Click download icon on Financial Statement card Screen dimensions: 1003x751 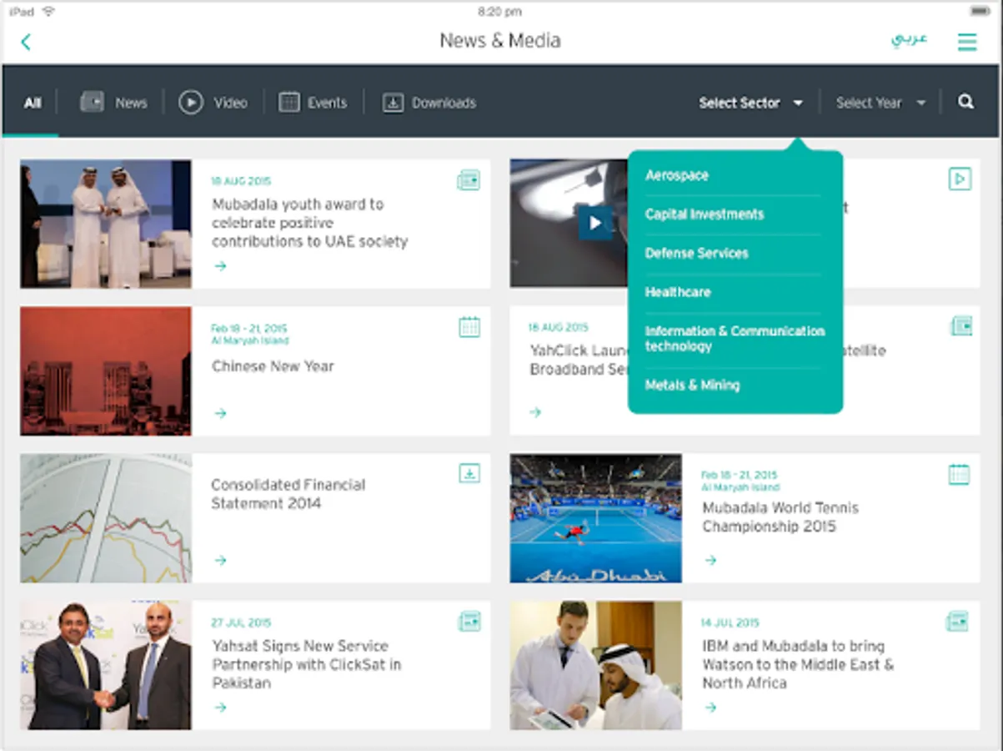point(469,473)
